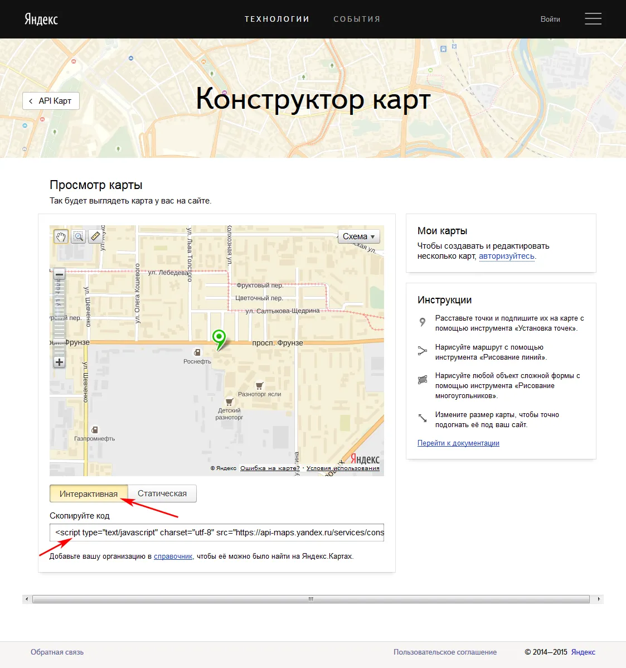This screenshot has width=626, height=668.
Task: Zoom the map with the bottom square zoom button
Action: coord(59,362)
